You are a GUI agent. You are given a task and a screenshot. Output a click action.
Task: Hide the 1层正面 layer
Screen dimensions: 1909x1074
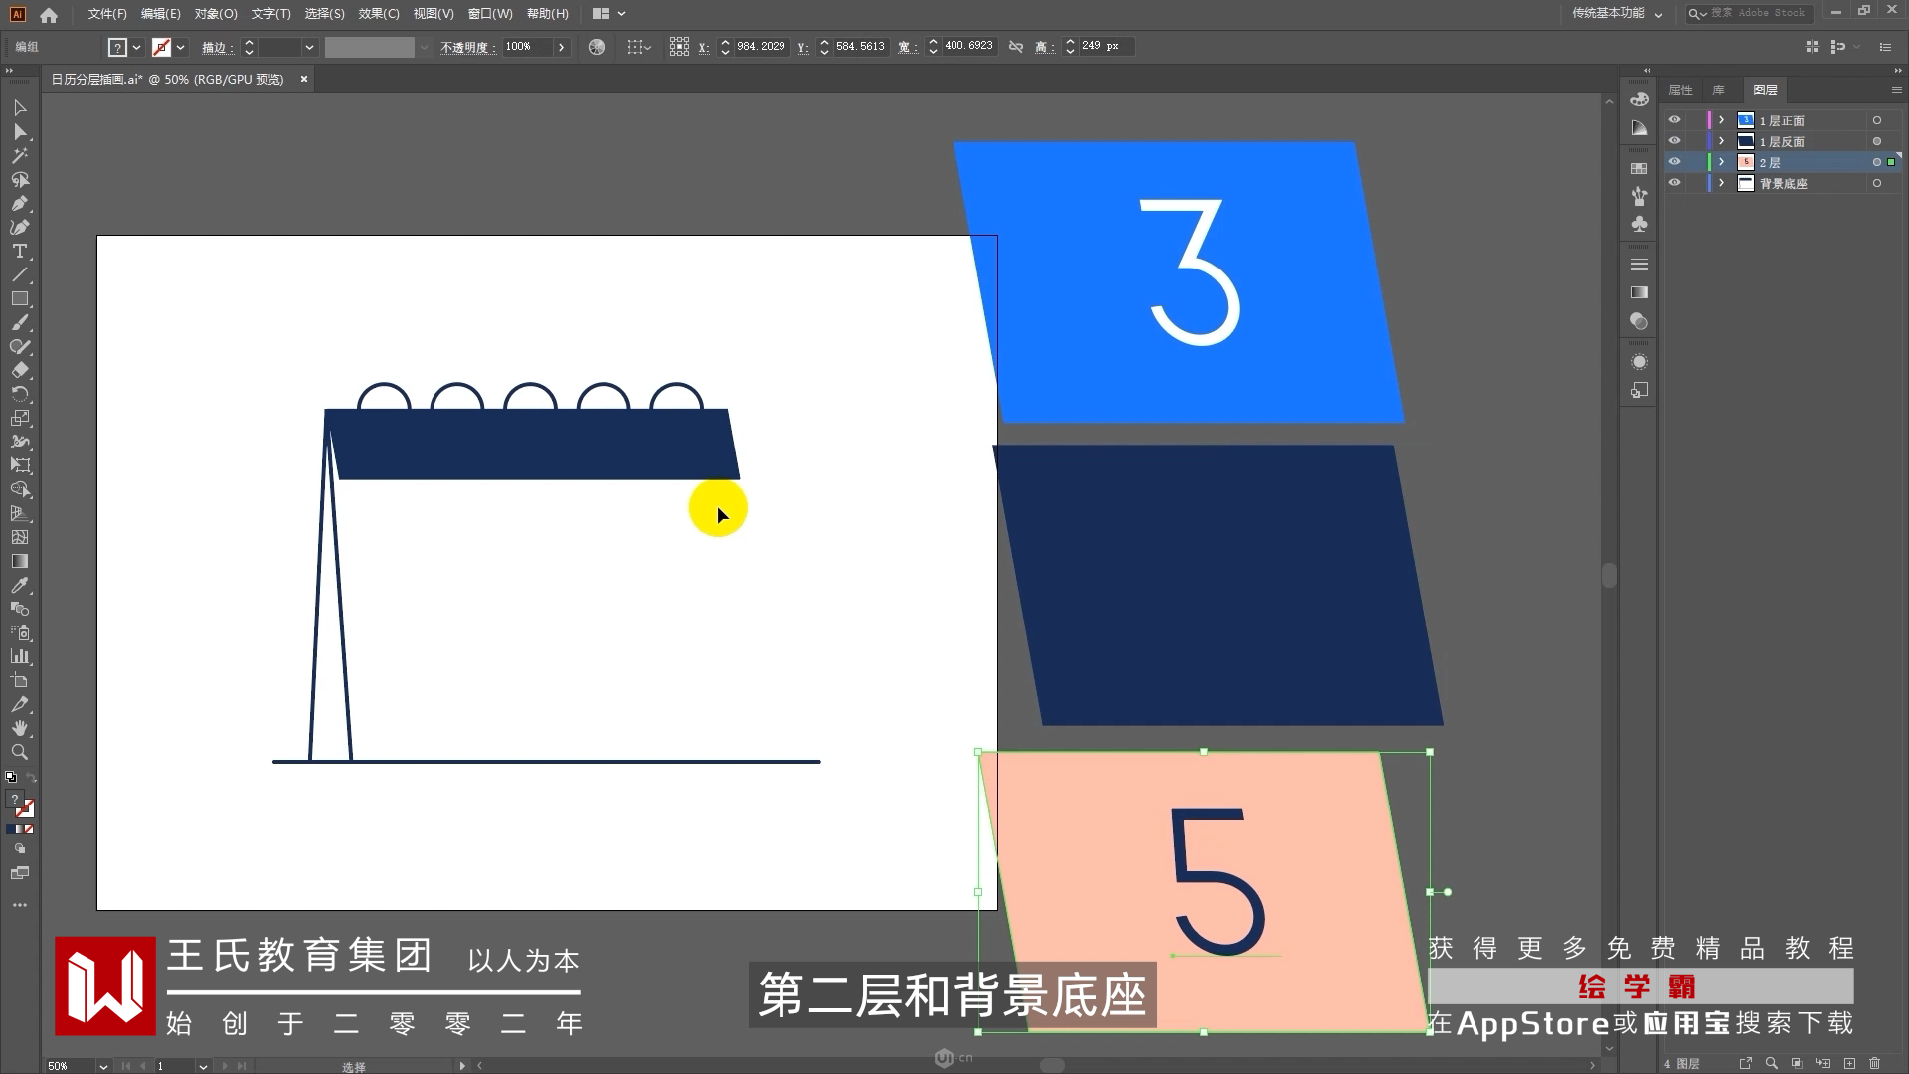pos(1674,120)
